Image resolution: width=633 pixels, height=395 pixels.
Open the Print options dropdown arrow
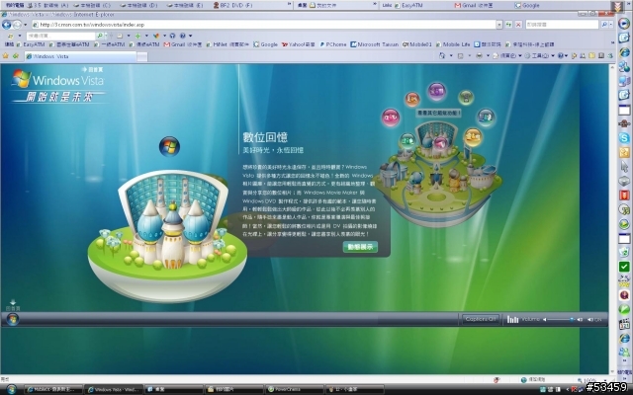(488, 56)
